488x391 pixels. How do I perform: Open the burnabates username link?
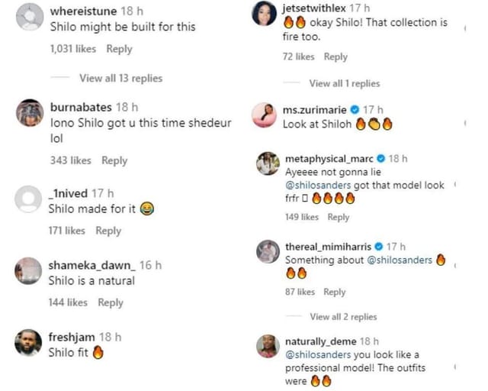(x=79, y=107)
